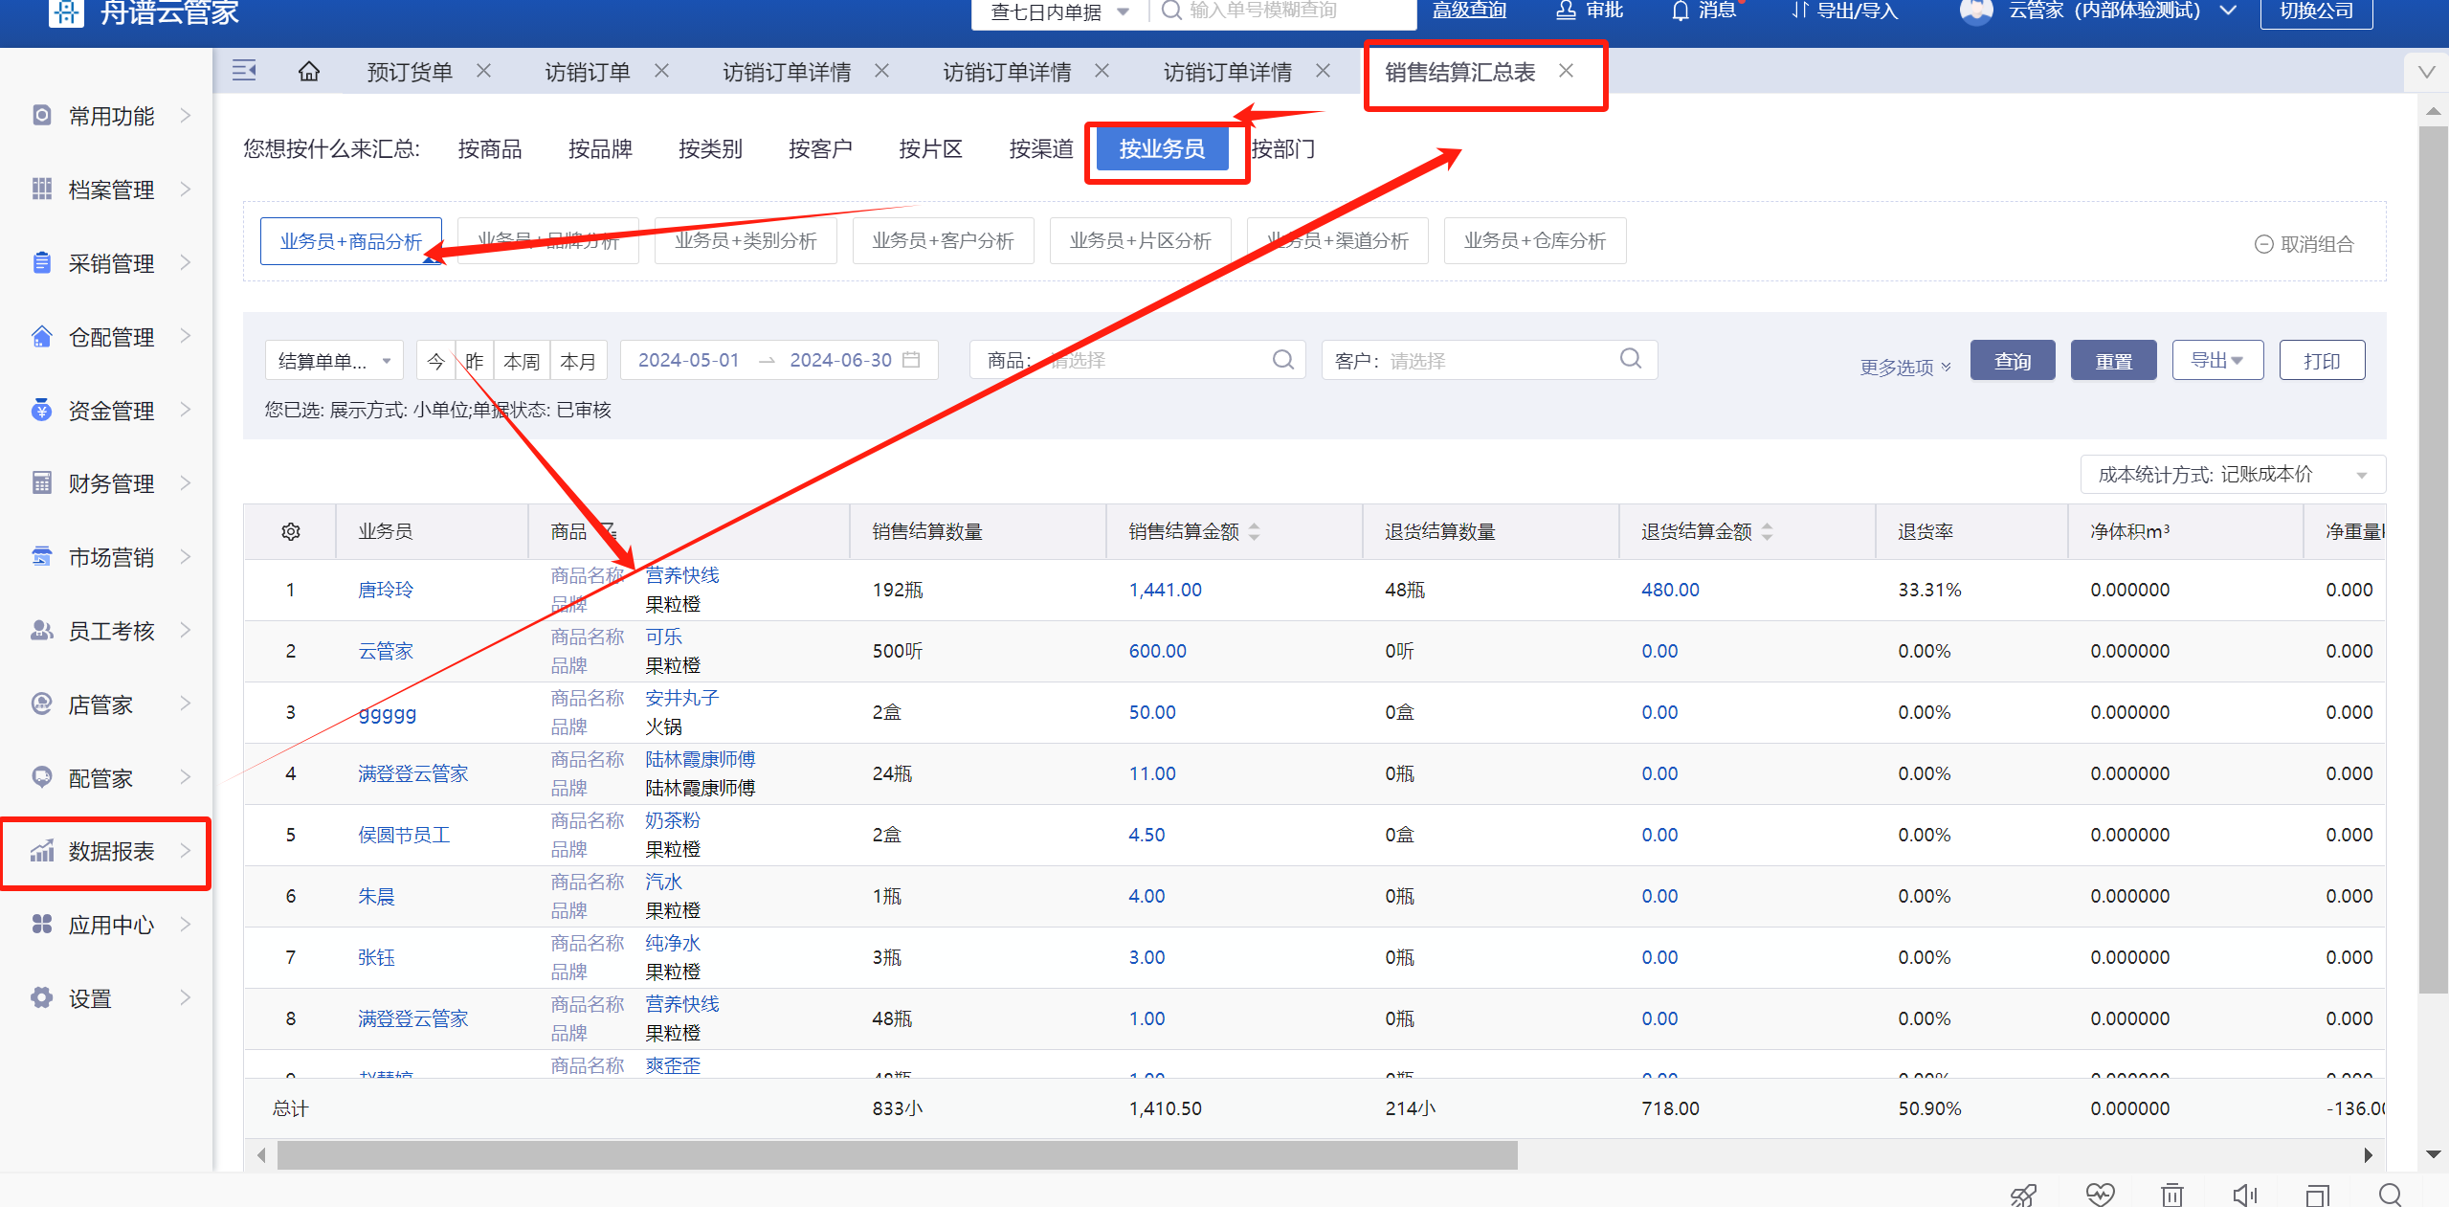Click the 查询 button

tap(2012, 361)
